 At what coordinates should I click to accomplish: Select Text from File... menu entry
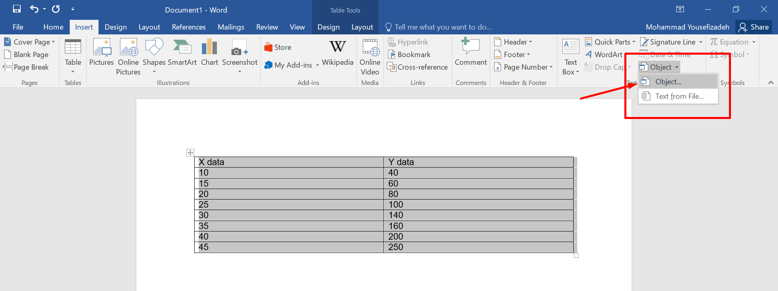(679, 96)
